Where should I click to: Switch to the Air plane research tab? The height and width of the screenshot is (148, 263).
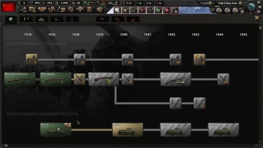[x=102, y=19]
